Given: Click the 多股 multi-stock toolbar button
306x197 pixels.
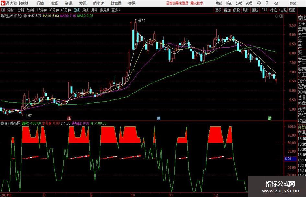Looking at the screenshot, I should click(236, 10).
